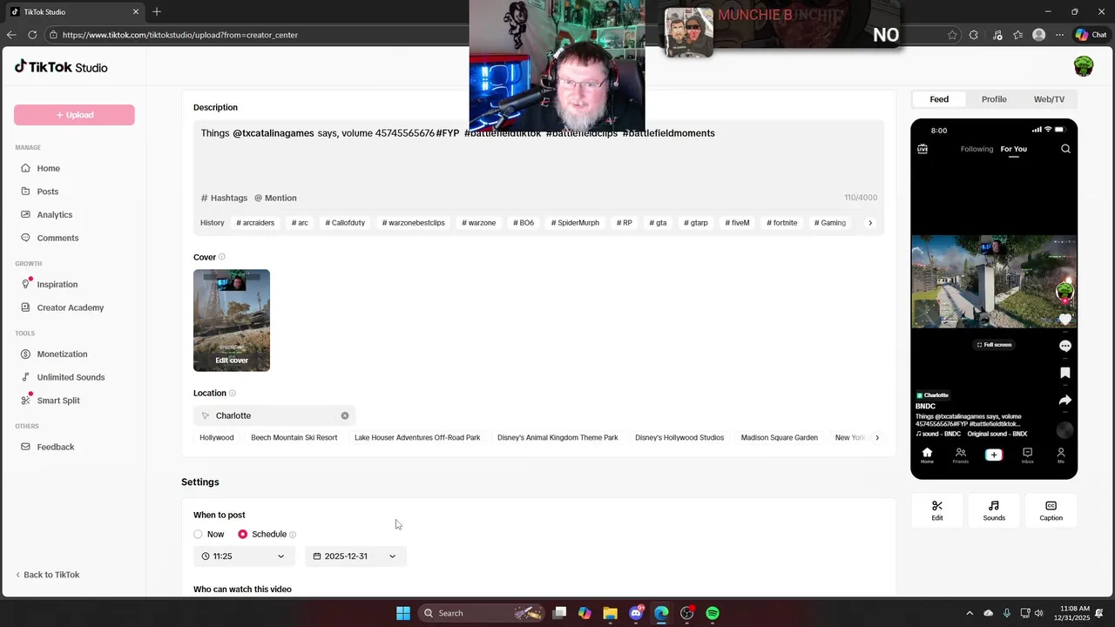Click Edit cover thumbnail
This screenshot has height=627, width=1115.
(232, 320)
